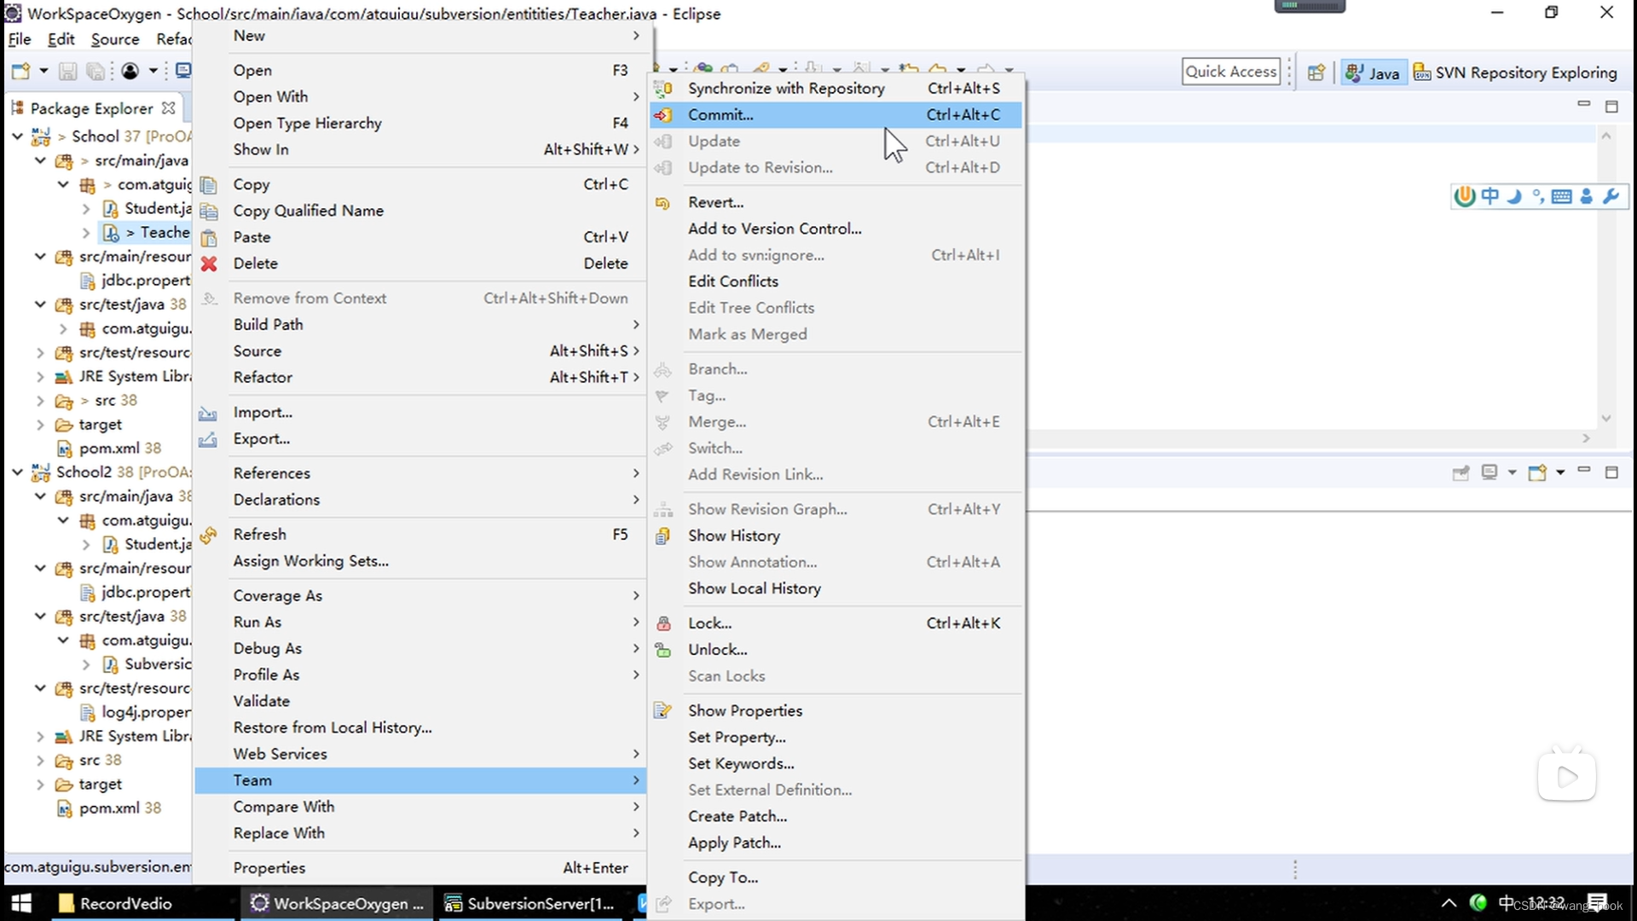Click Edit Conflicts menu entry
The height and width of the screenshot is (921, 1637).
click(836, 281)
